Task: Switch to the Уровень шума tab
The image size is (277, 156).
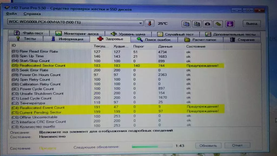Action: tap(128, 34)
